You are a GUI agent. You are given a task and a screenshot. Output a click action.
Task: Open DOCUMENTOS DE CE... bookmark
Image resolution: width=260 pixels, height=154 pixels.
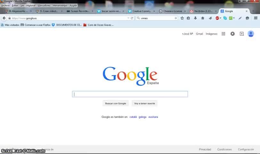click(x=67, y=25)
